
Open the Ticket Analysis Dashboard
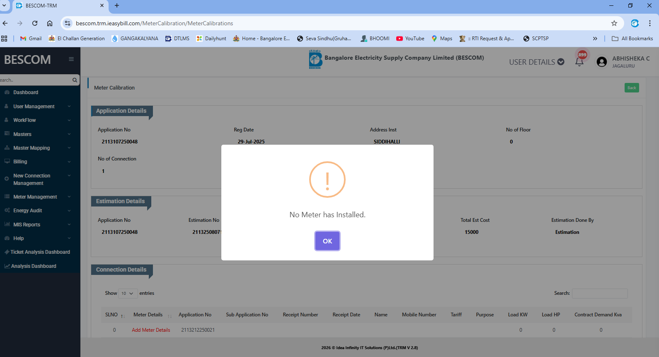40,252
